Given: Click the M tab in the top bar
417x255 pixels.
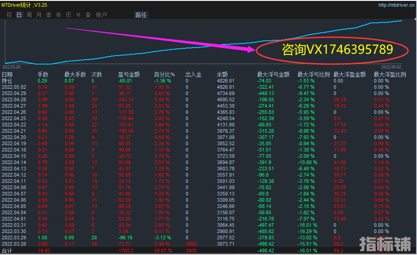Looking at the screenshot, I should click(78, 15).
